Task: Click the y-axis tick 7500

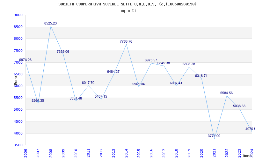Action: pyautogui.click(x=18, y=51)
